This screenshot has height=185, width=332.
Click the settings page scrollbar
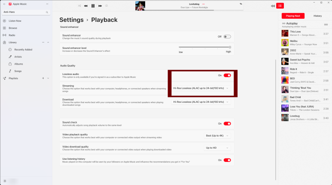(x=276, y=120)
